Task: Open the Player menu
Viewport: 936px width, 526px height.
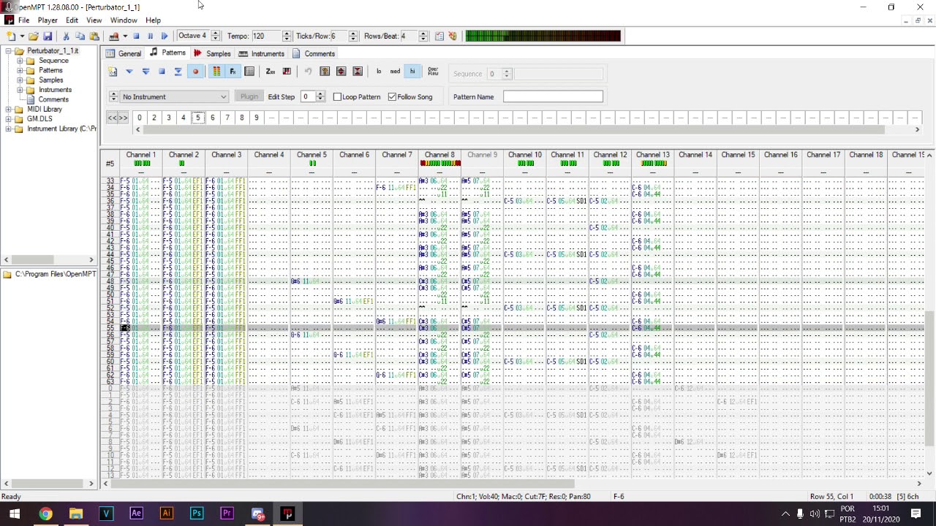Action: pos(48,20)
